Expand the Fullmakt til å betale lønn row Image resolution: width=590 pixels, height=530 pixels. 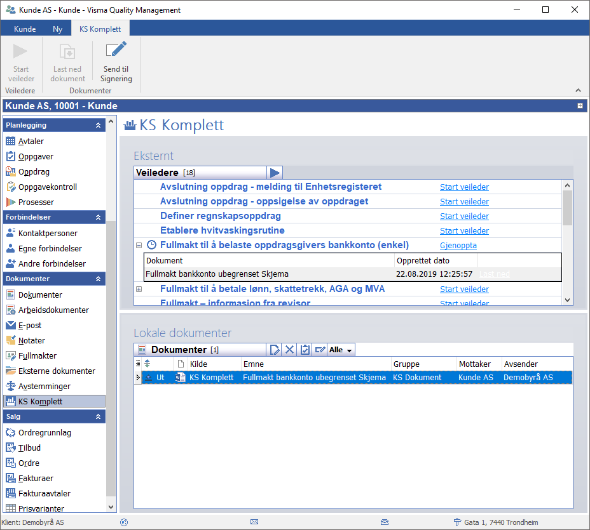click(139, 289)
